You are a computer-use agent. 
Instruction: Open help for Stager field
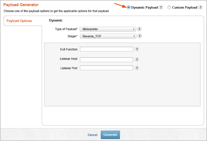[x=139, y=36]
